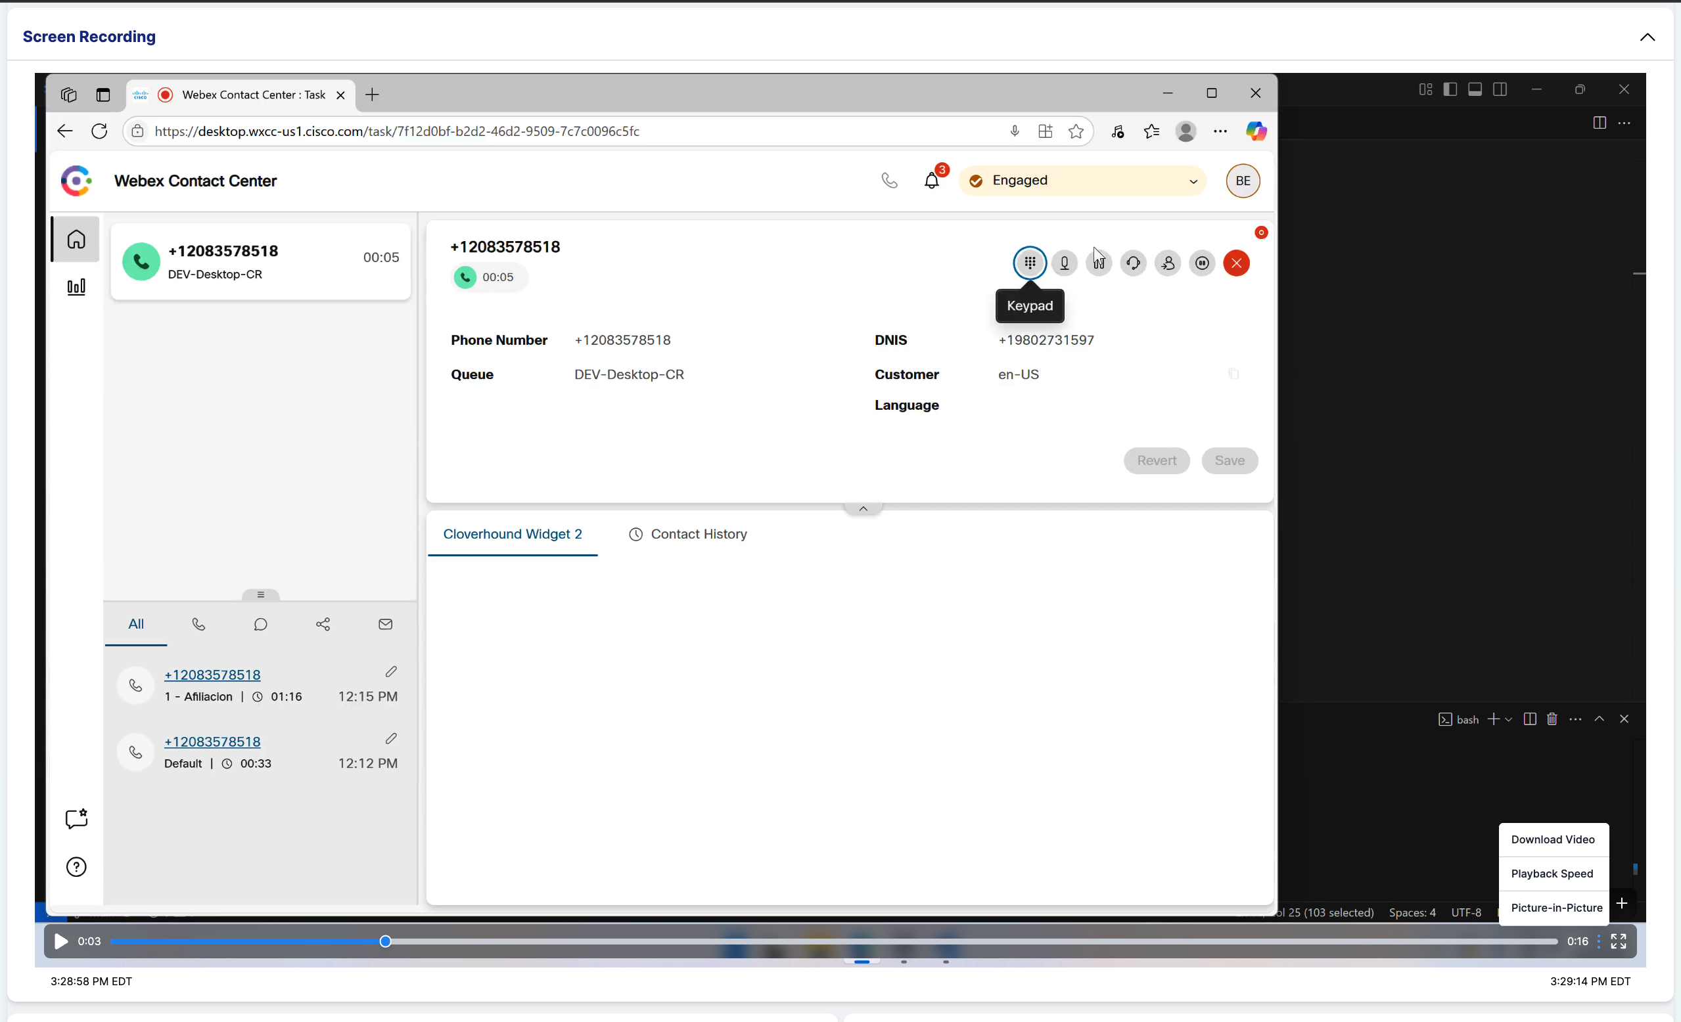Select active call card +12083578518
1681x1022 pixels.
260,262
